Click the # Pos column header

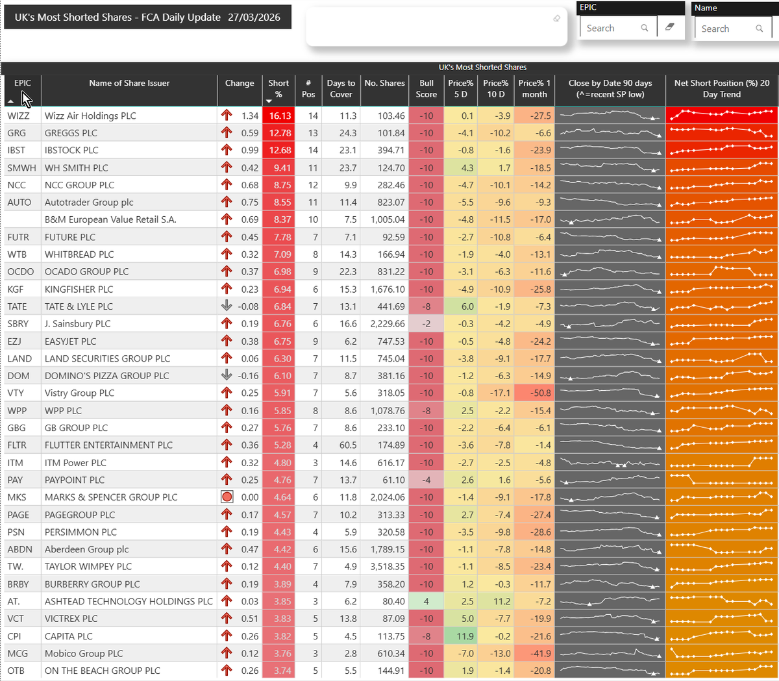click(x=308, y=89)
